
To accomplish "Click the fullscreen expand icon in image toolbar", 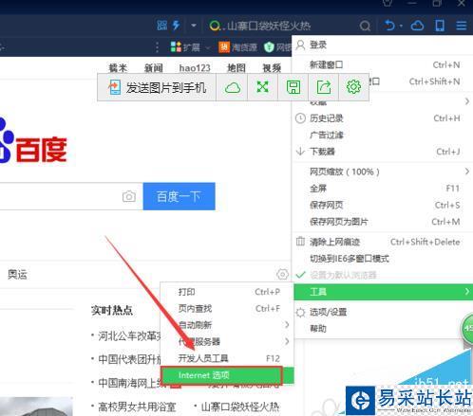I will pyautogui.click(x=262, y=87).
